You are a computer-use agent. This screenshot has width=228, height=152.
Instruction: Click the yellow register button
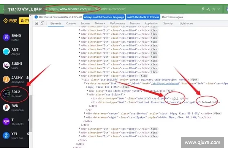(24, 21)
